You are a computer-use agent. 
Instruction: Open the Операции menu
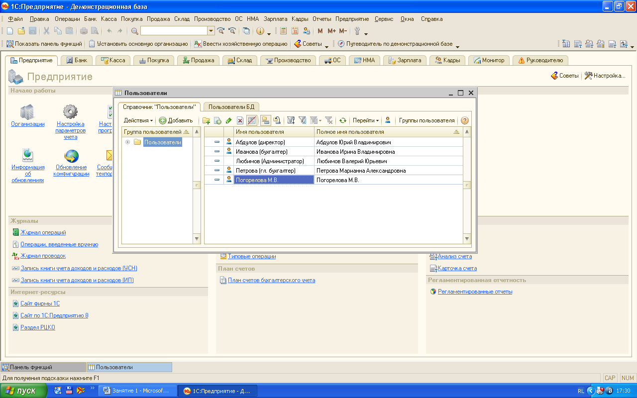click(67, 19)
